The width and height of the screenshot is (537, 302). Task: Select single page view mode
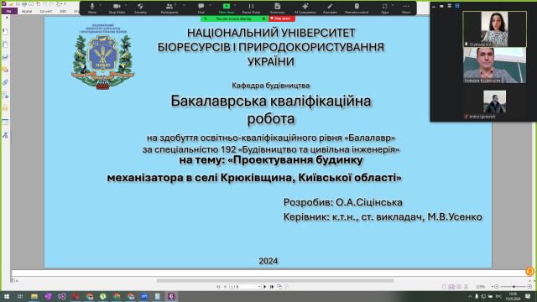pyautogui.click(x=444, y=287)
